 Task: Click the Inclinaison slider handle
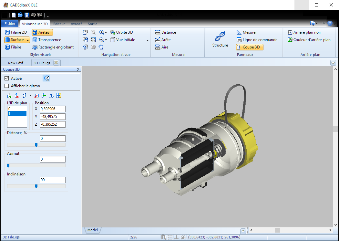tap(36, 186)
